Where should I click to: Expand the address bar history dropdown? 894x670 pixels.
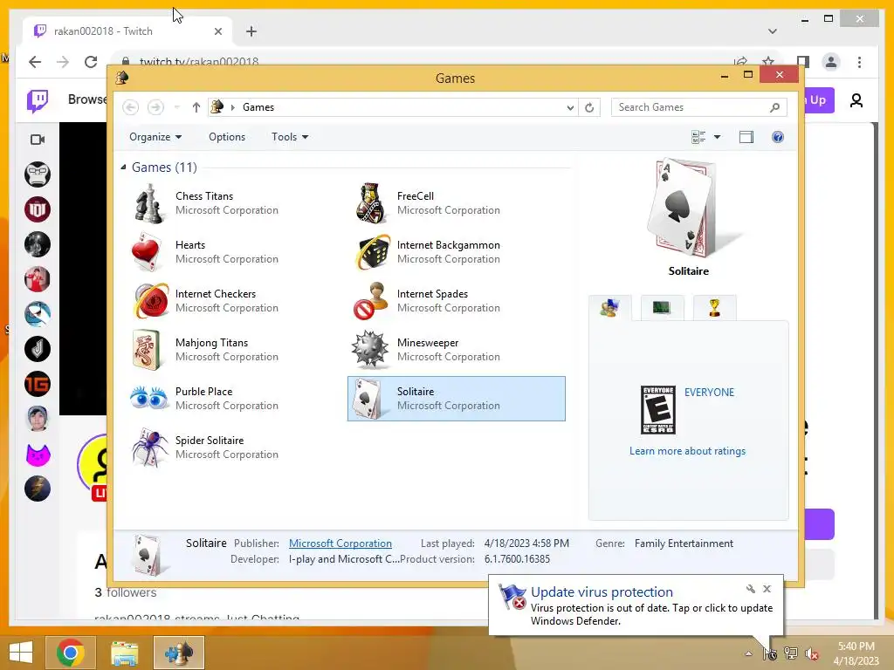(570, 107)
